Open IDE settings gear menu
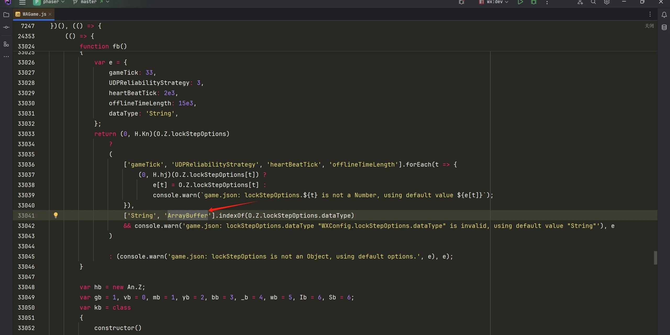The height and width of the screenshot is (335, 670). point(607,2)
